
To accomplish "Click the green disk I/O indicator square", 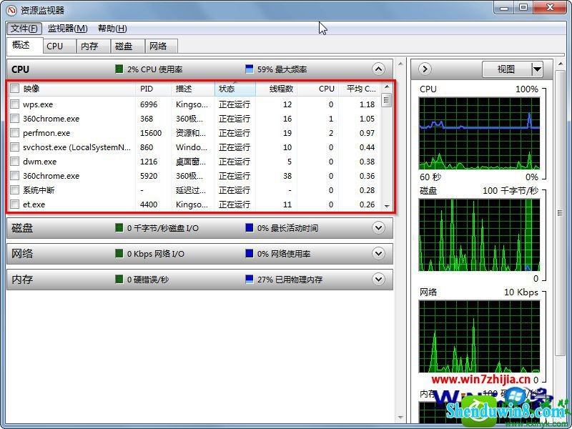I will 119,228.
